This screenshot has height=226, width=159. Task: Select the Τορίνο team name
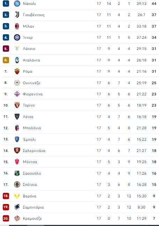click(x=29, y=105)
